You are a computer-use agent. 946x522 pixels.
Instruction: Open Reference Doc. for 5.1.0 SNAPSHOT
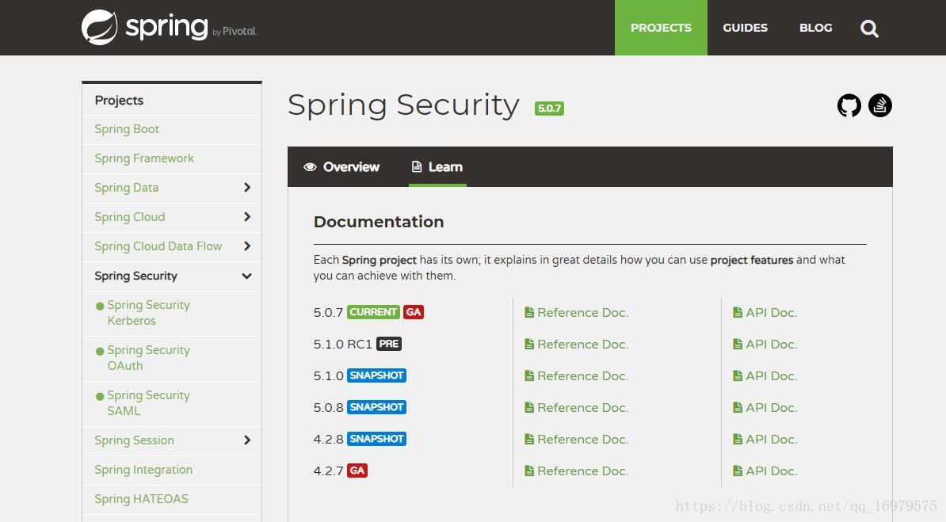coord(576,376)
